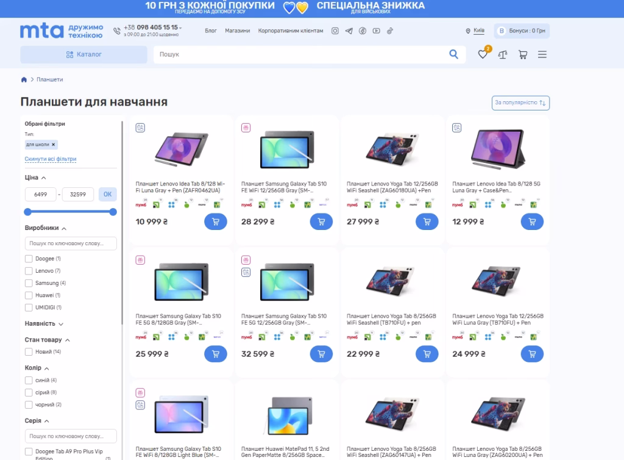Check the 'сірий' color filter
Image resolution: width=624 pixels, height=460 pixels.
[x=29, y=392]
